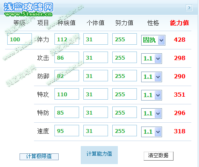
Task: Click the 特防 row label
Action: [x=43, y=113]
